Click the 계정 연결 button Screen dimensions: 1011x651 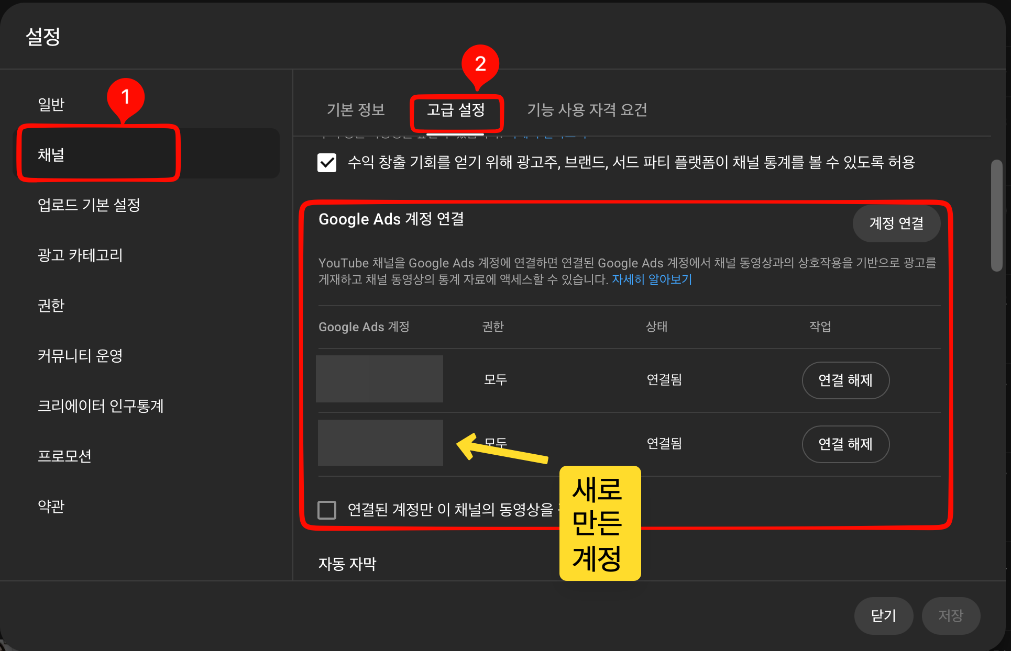click(x=896, y=223)
